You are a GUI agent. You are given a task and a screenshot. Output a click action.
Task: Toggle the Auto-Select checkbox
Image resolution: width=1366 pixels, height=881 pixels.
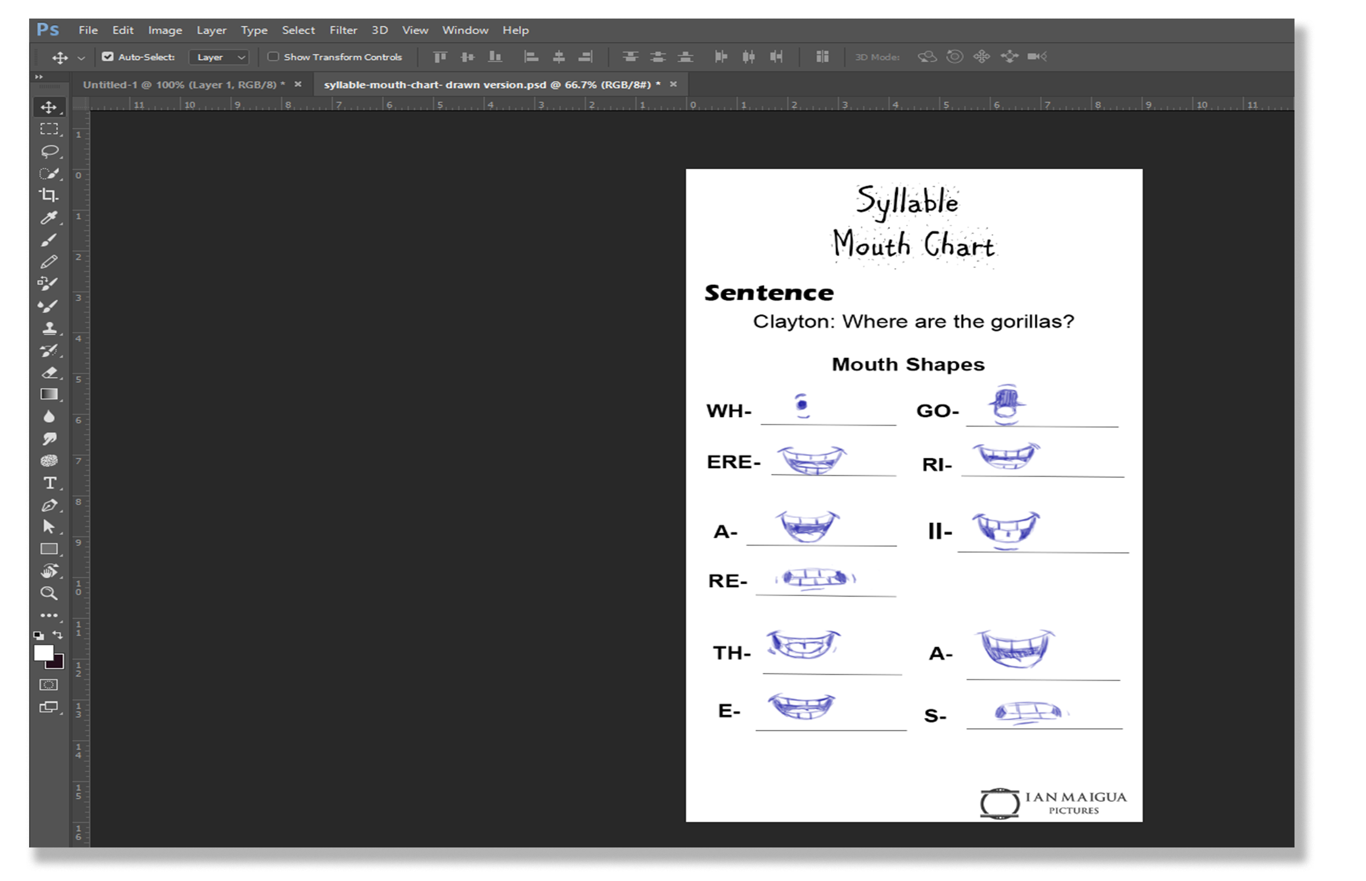(x=108, y=56)
